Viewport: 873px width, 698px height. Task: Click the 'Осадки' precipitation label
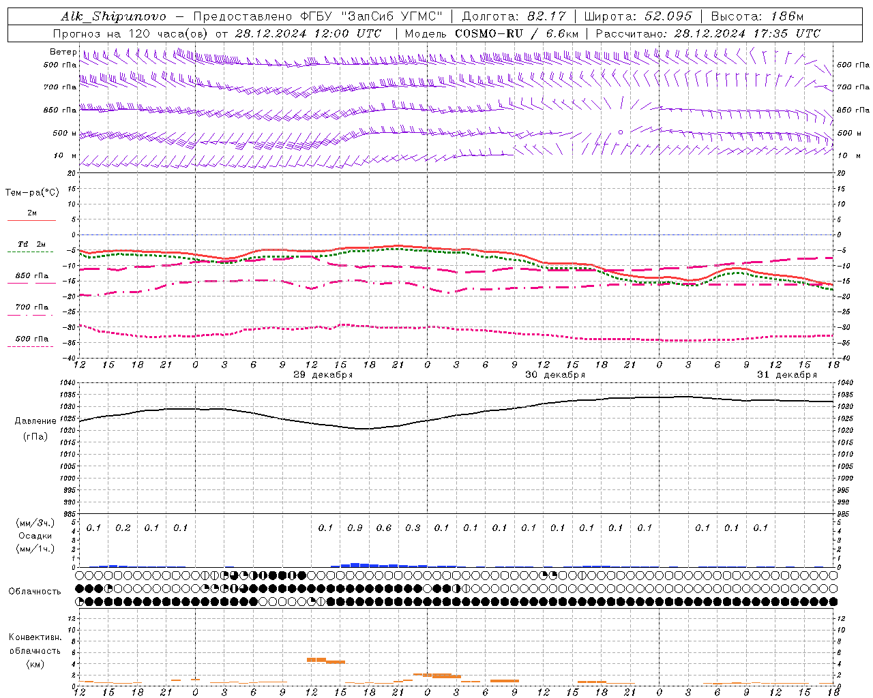click(x=35, y=536)
